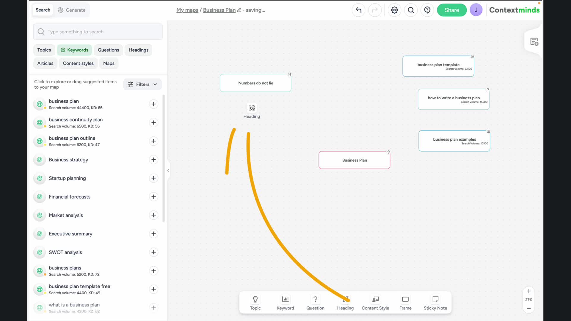The width and height of the screenshot is (571, 321).
Task: Add 'Startup planning' with plus button
Action: click(153, 178)
